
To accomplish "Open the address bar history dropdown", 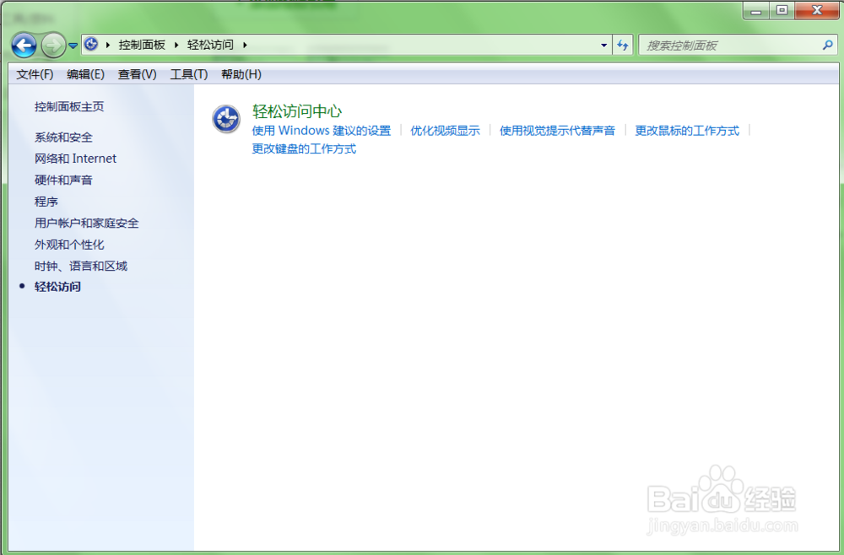I will click(603, 45).
